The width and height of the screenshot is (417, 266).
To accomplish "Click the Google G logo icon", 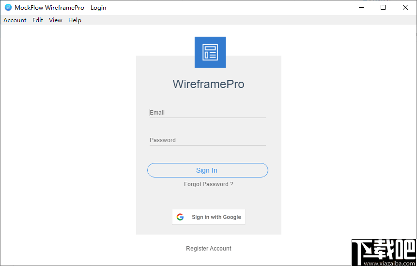I will point(180,217).
